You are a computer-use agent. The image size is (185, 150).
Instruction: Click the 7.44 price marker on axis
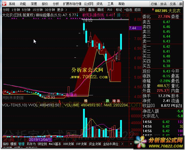[133, 28]
